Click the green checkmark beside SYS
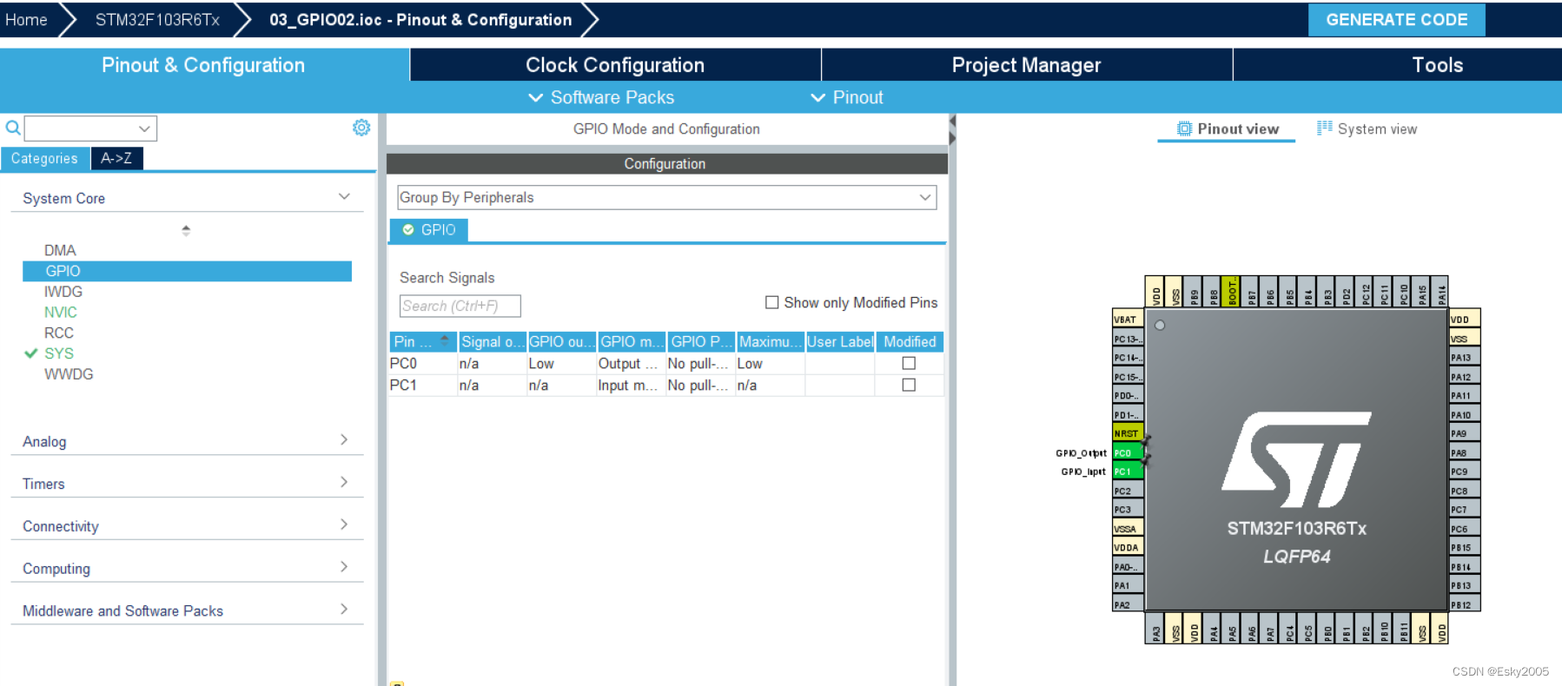This screenshot has height=686, width=1562. click(31, 353)
